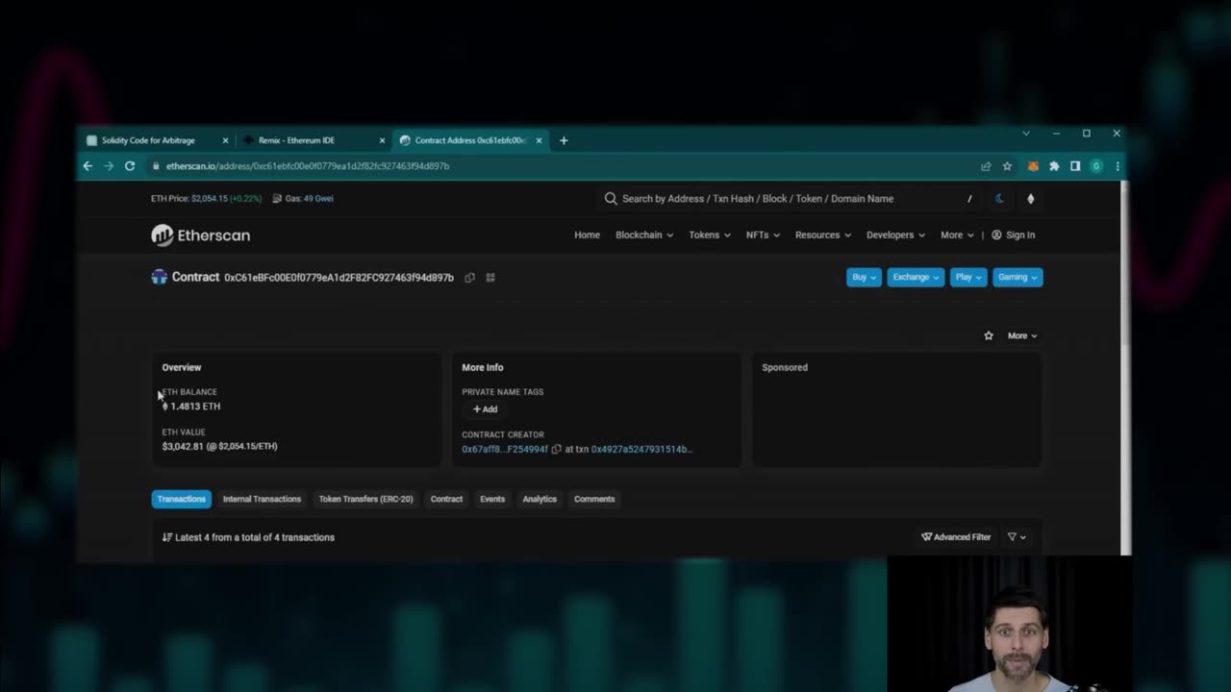Viewport: 1231px width, 692px height.
Task: Click the browser forward arrow
Action: click(109, 166)
